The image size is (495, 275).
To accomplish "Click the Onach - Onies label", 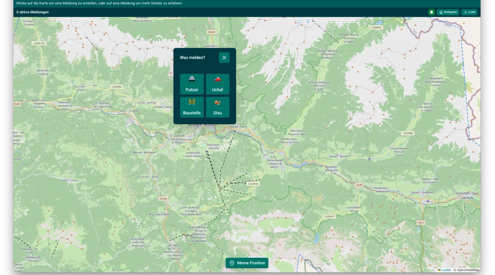I will point(150,177).
